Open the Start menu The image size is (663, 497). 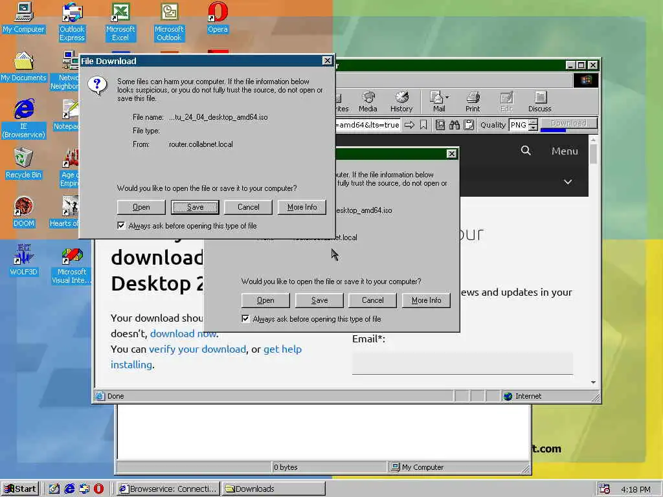[x=20, y=489]
